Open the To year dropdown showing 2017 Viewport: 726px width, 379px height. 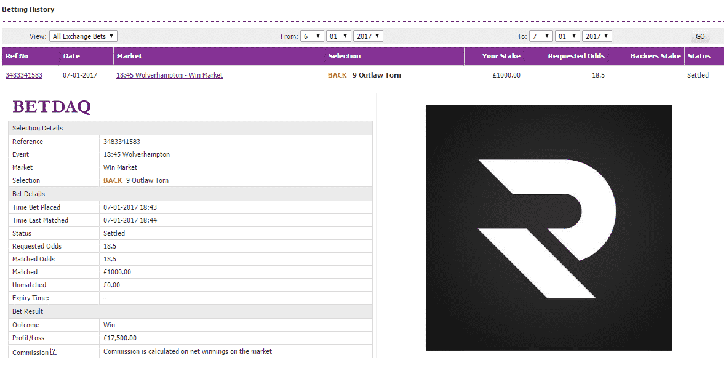coord(597,36)
